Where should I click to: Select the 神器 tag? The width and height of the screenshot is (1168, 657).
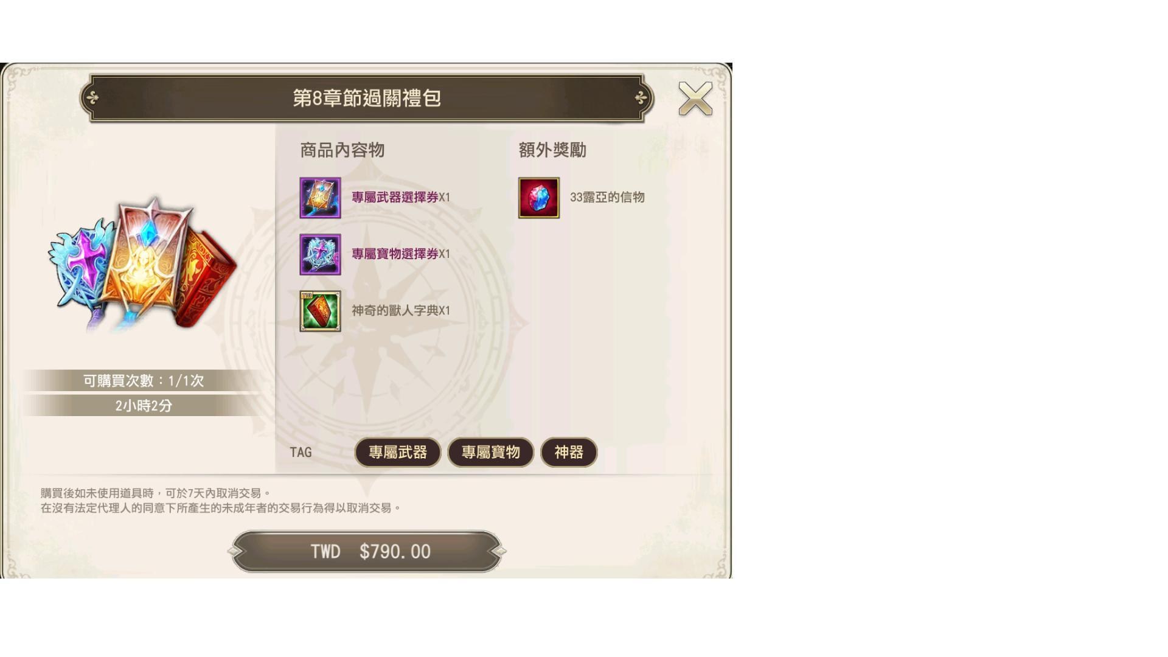click(x=569, y=452)
